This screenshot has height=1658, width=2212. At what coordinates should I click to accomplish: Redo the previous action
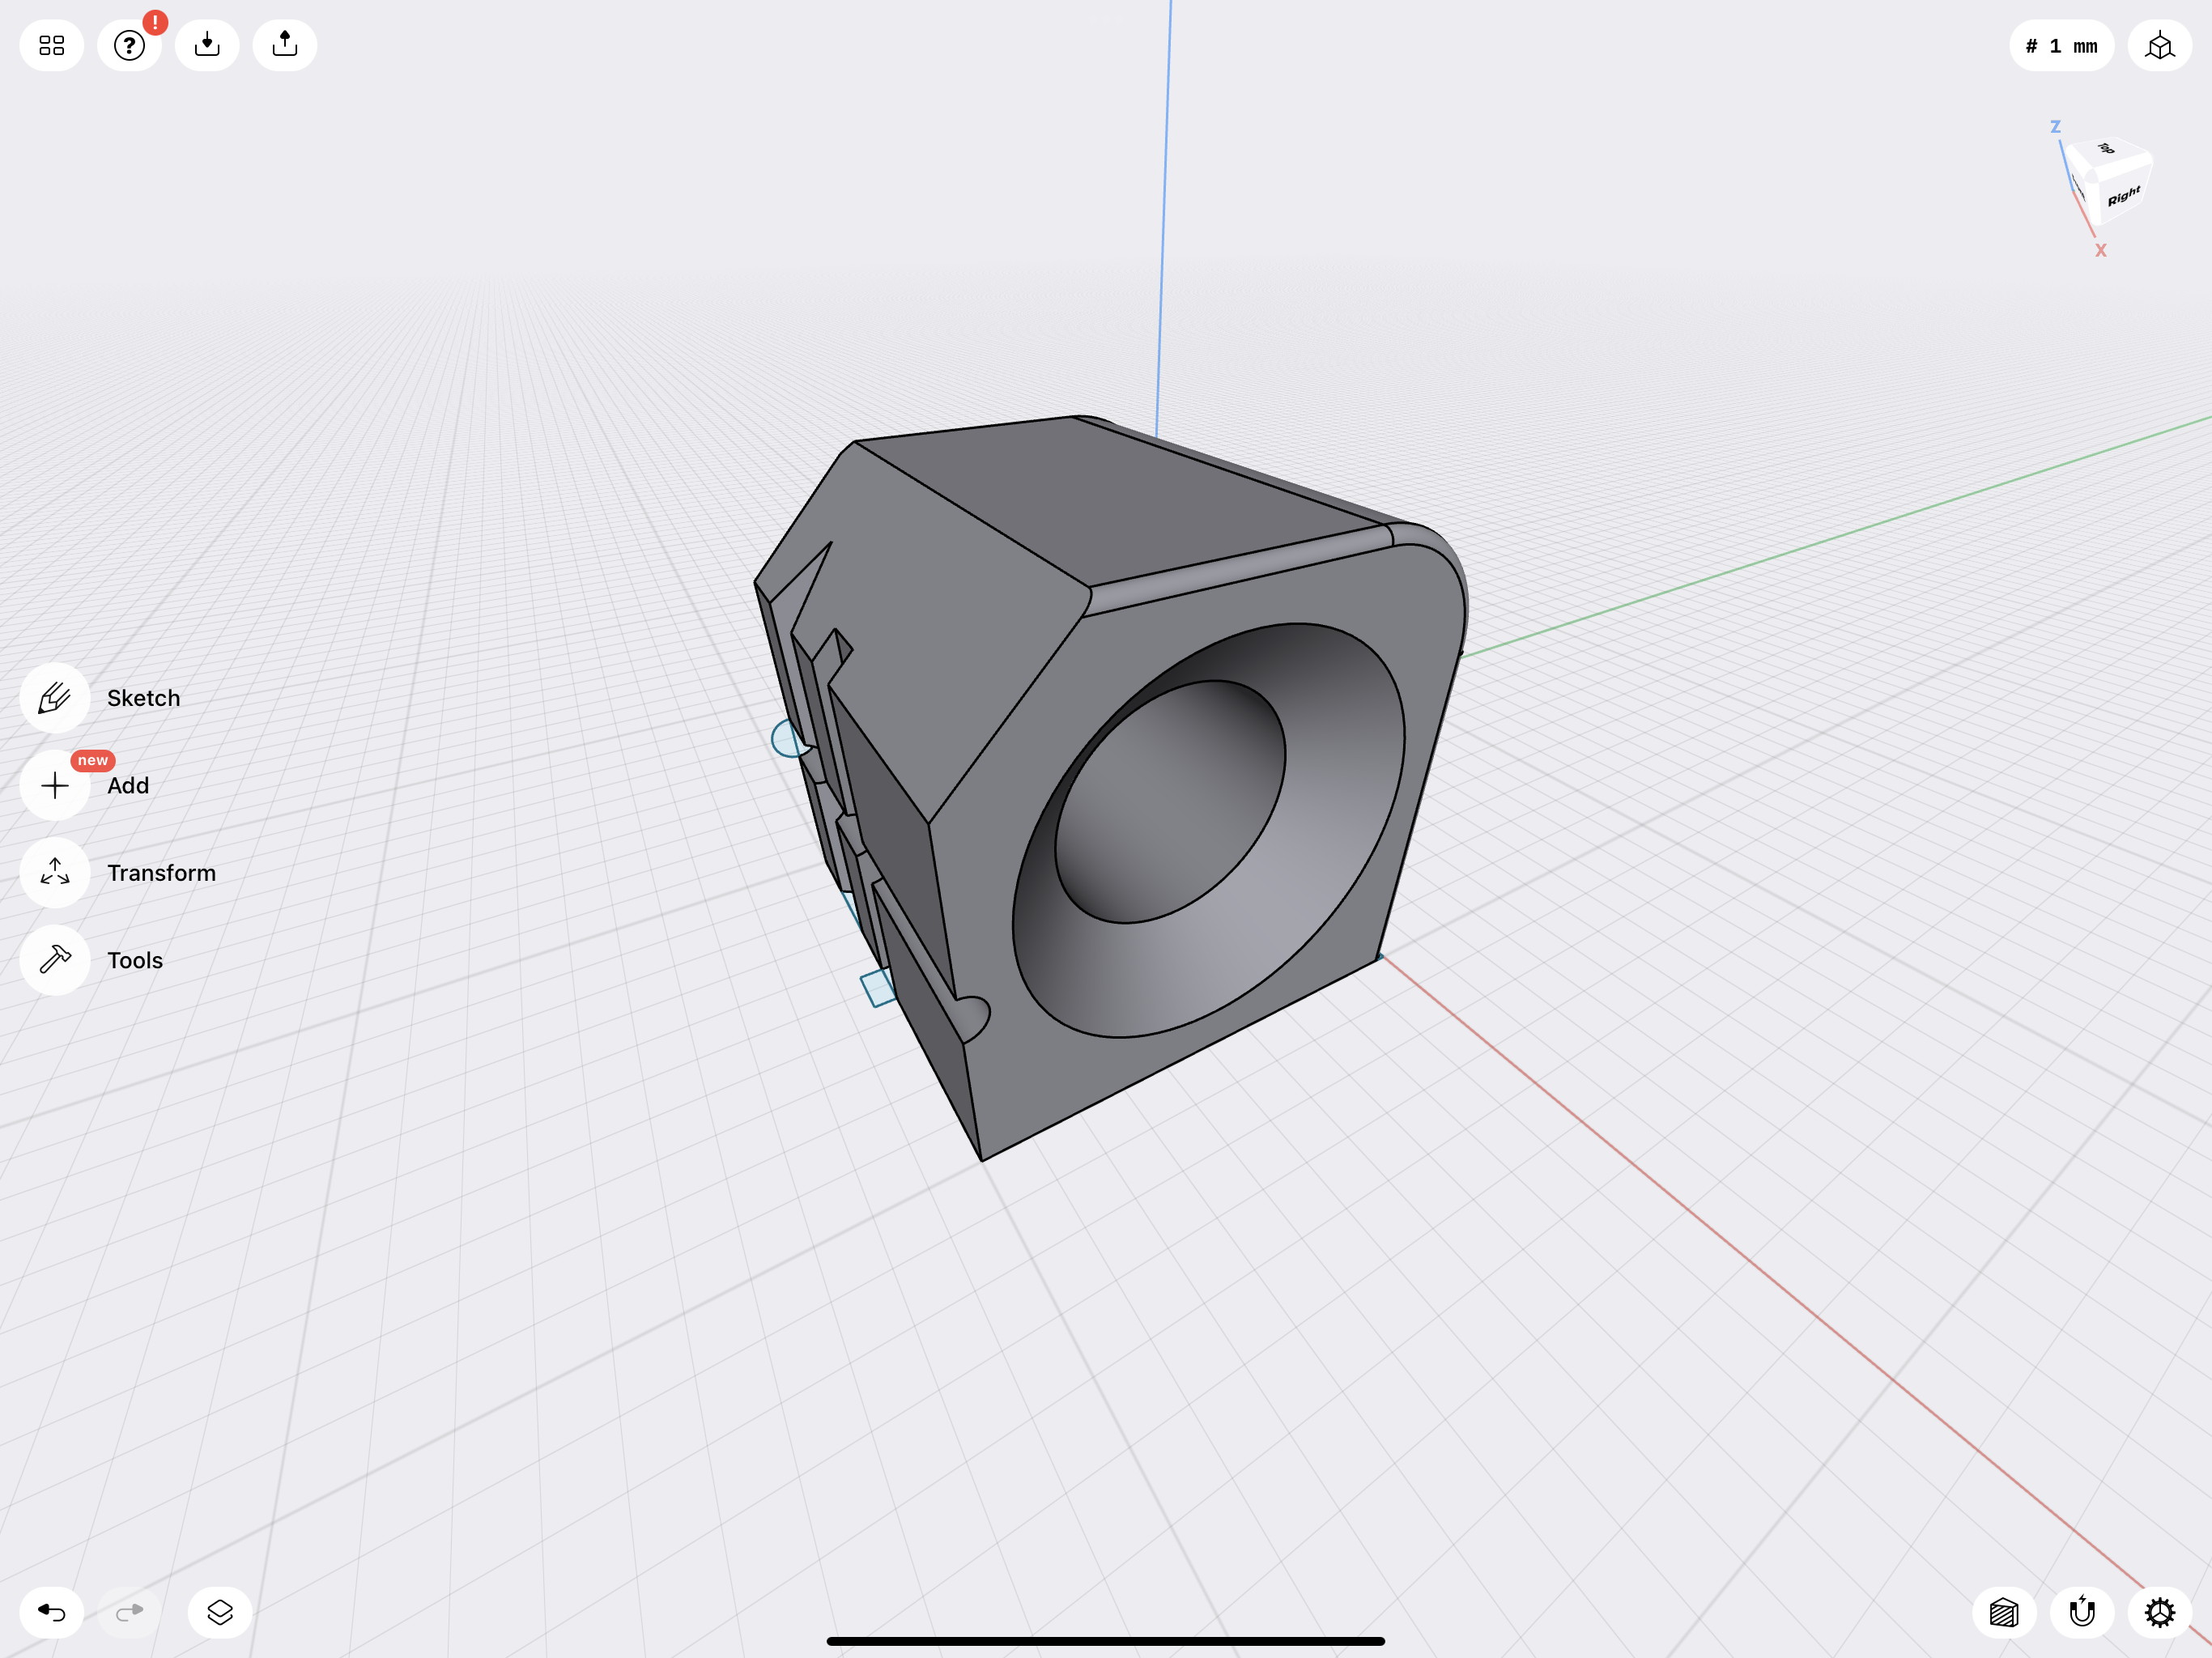tap(129, 1612)
